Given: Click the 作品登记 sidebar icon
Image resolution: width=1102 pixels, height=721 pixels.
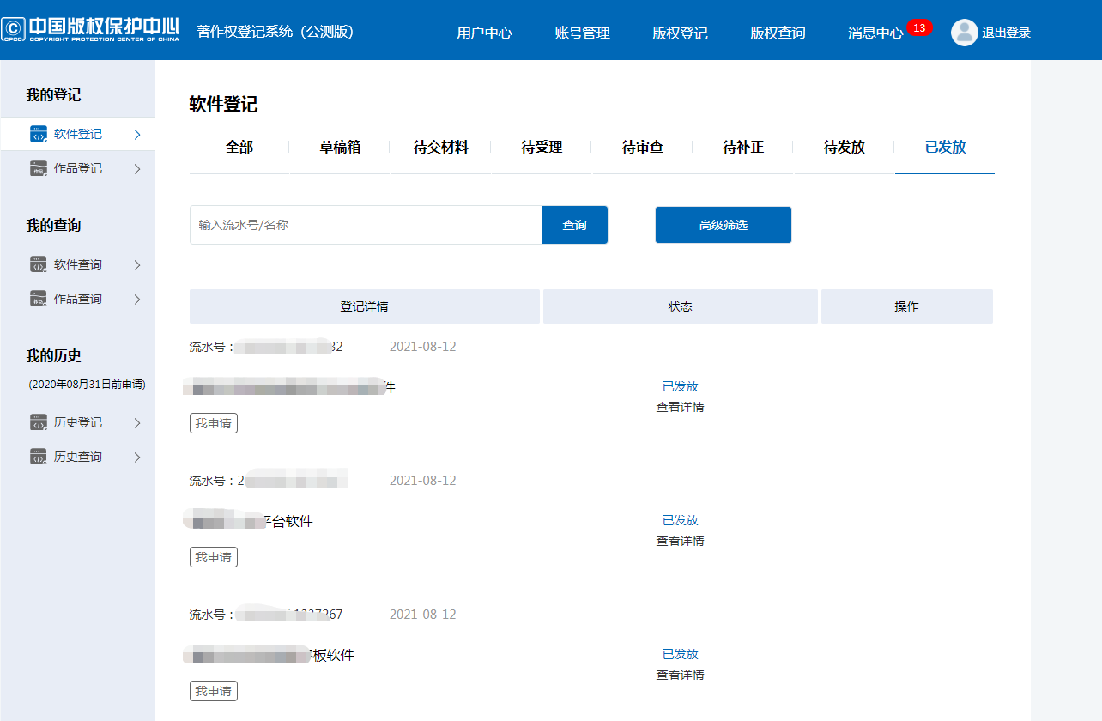Looking at the screenshot, I should pos(39,168).
